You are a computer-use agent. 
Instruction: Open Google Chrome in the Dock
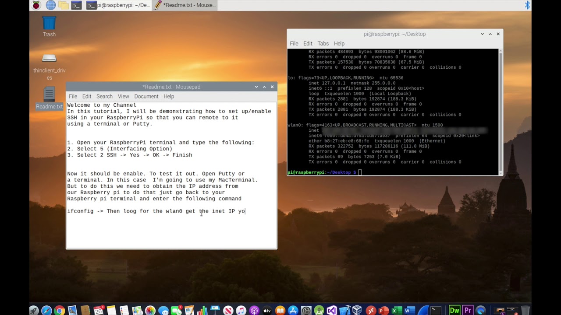(x=59, y=310)
